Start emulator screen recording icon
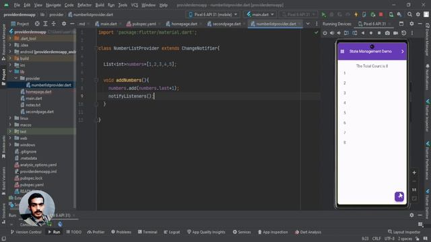Viewport: 431px width, 242px height. [x=395, y=33]
